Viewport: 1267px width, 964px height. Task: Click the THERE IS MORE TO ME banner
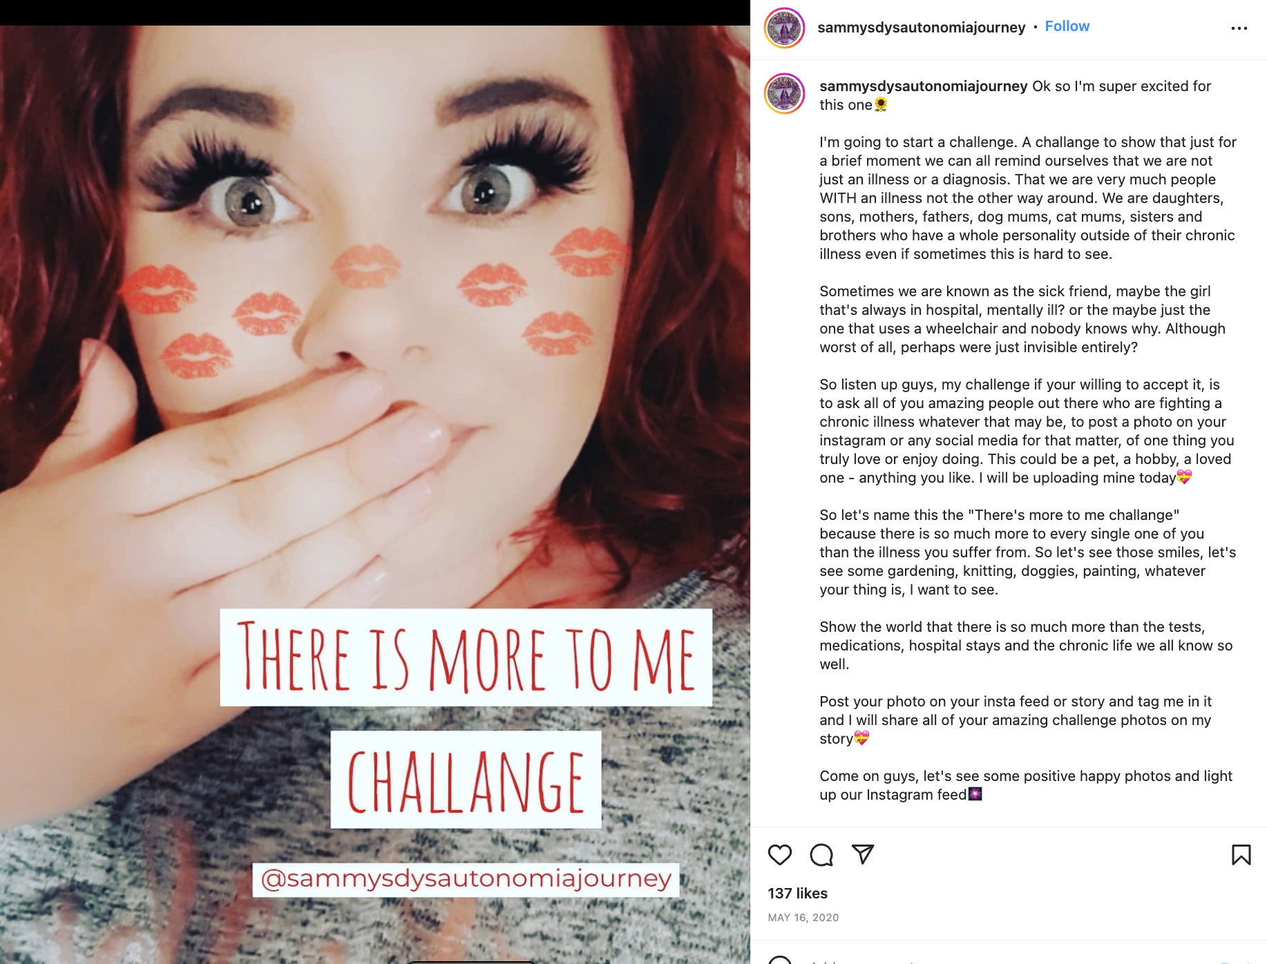tap(466, 657)
